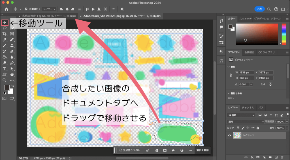Image resolution: width=290 pixels, height=160 pixels.
Task: Select the Move tool in the toolbox
Action: (5, 23)
